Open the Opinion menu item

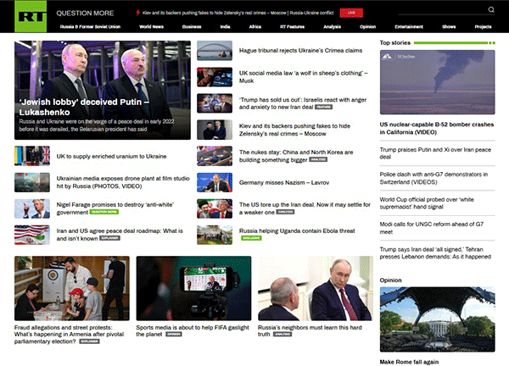coord(368,27)
